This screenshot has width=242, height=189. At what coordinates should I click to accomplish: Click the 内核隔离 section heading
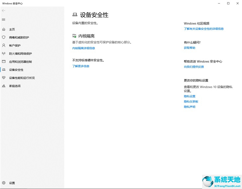click(x=86, y=36)
